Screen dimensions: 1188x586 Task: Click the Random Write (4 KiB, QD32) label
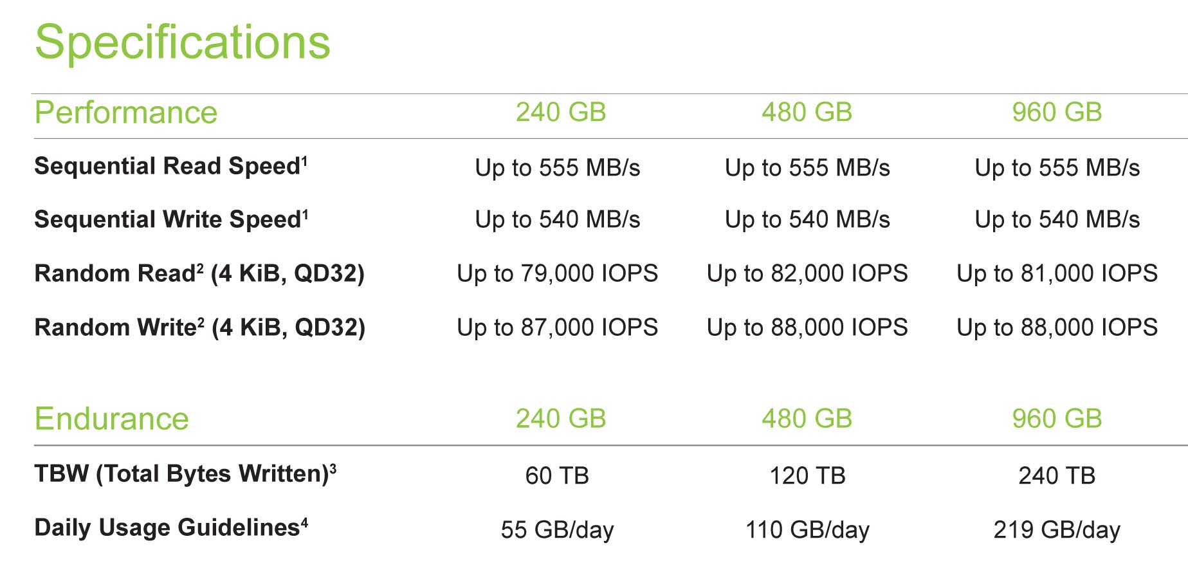[199, 328]
